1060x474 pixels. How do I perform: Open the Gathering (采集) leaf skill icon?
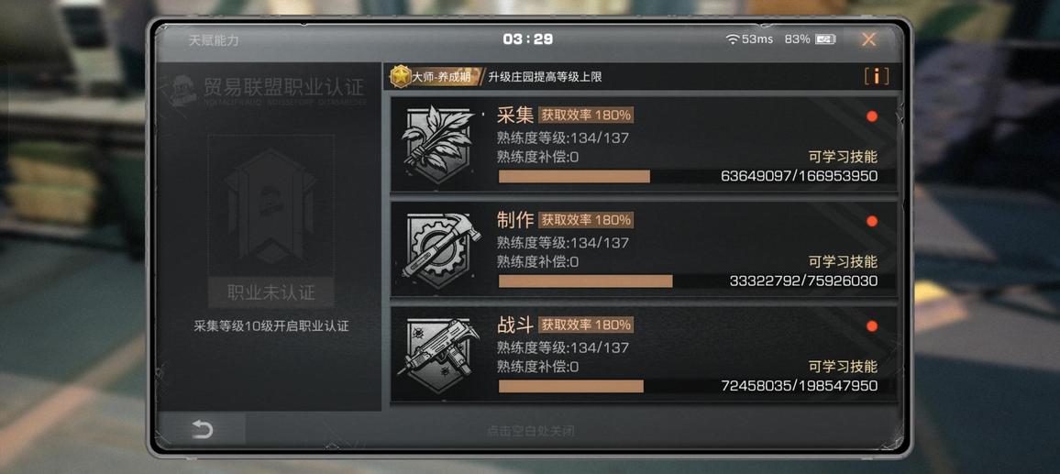(x=438, y=145)
